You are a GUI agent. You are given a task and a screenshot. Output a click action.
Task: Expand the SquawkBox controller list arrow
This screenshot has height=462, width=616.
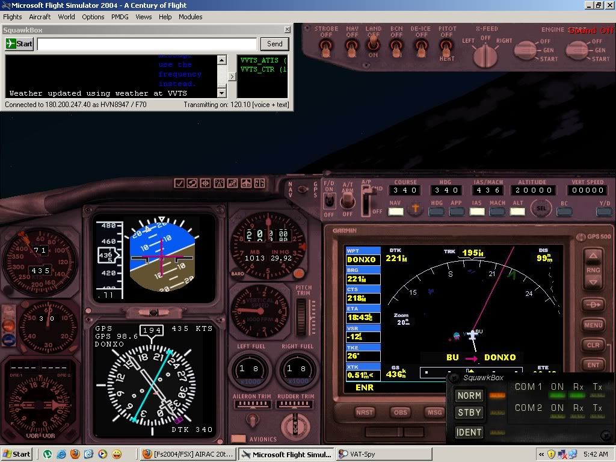click(232, 76)
